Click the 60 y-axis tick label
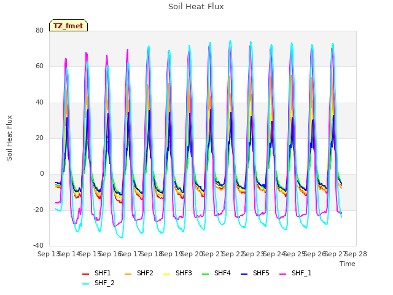393x295 pixels. point(39,66)
